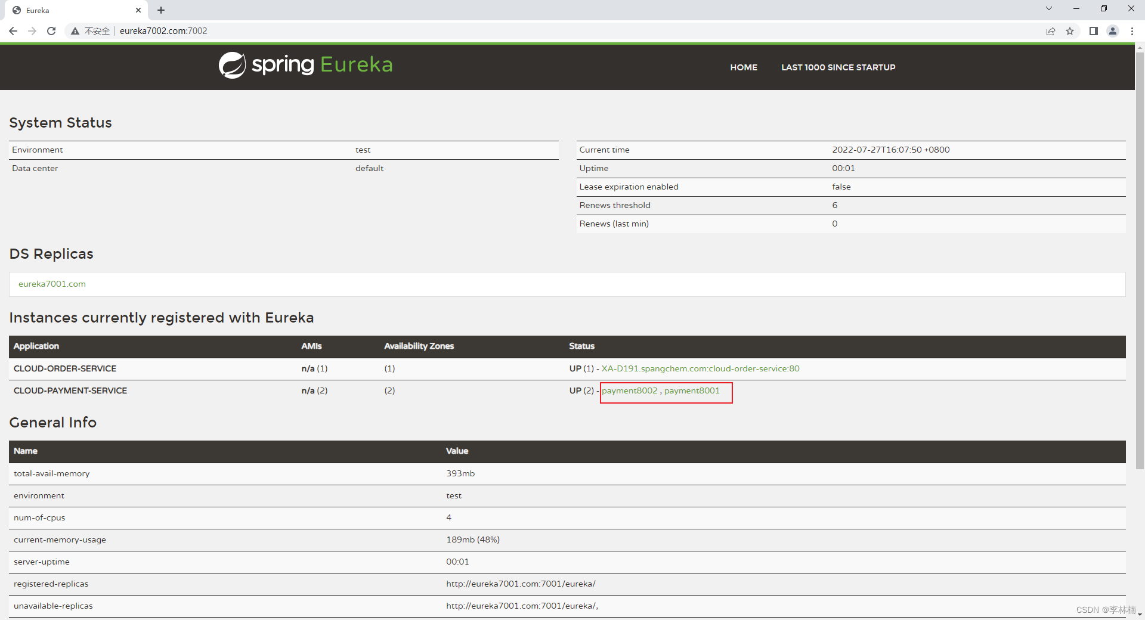Screen dimensions: 1145x620
Task: Click the not-secure warning icon
Action: (75, 31)
